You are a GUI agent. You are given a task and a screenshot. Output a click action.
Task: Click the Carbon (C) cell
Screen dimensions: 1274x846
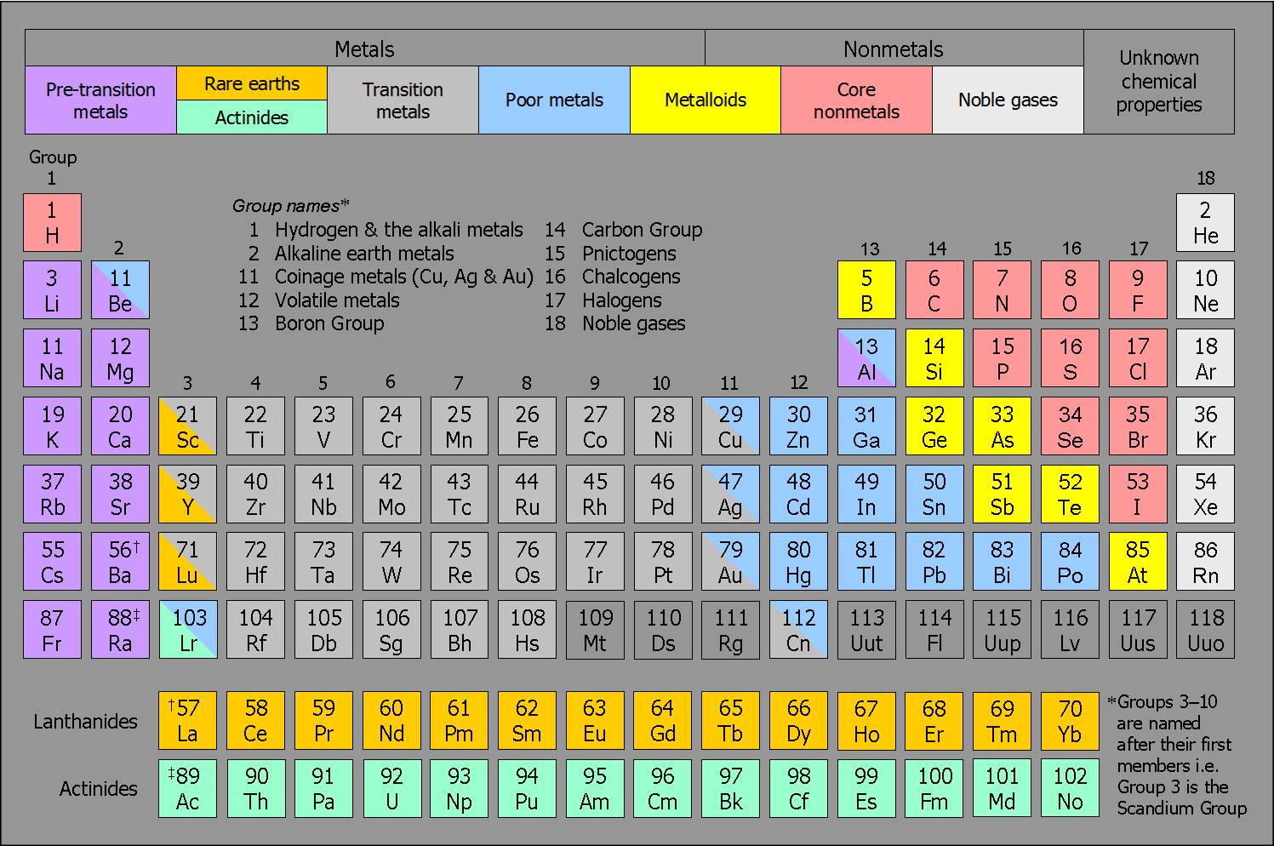click(x=934, y=289)
